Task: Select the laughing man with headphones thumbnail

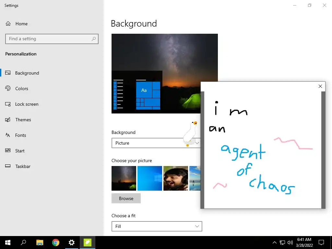Action: (176, 178)
